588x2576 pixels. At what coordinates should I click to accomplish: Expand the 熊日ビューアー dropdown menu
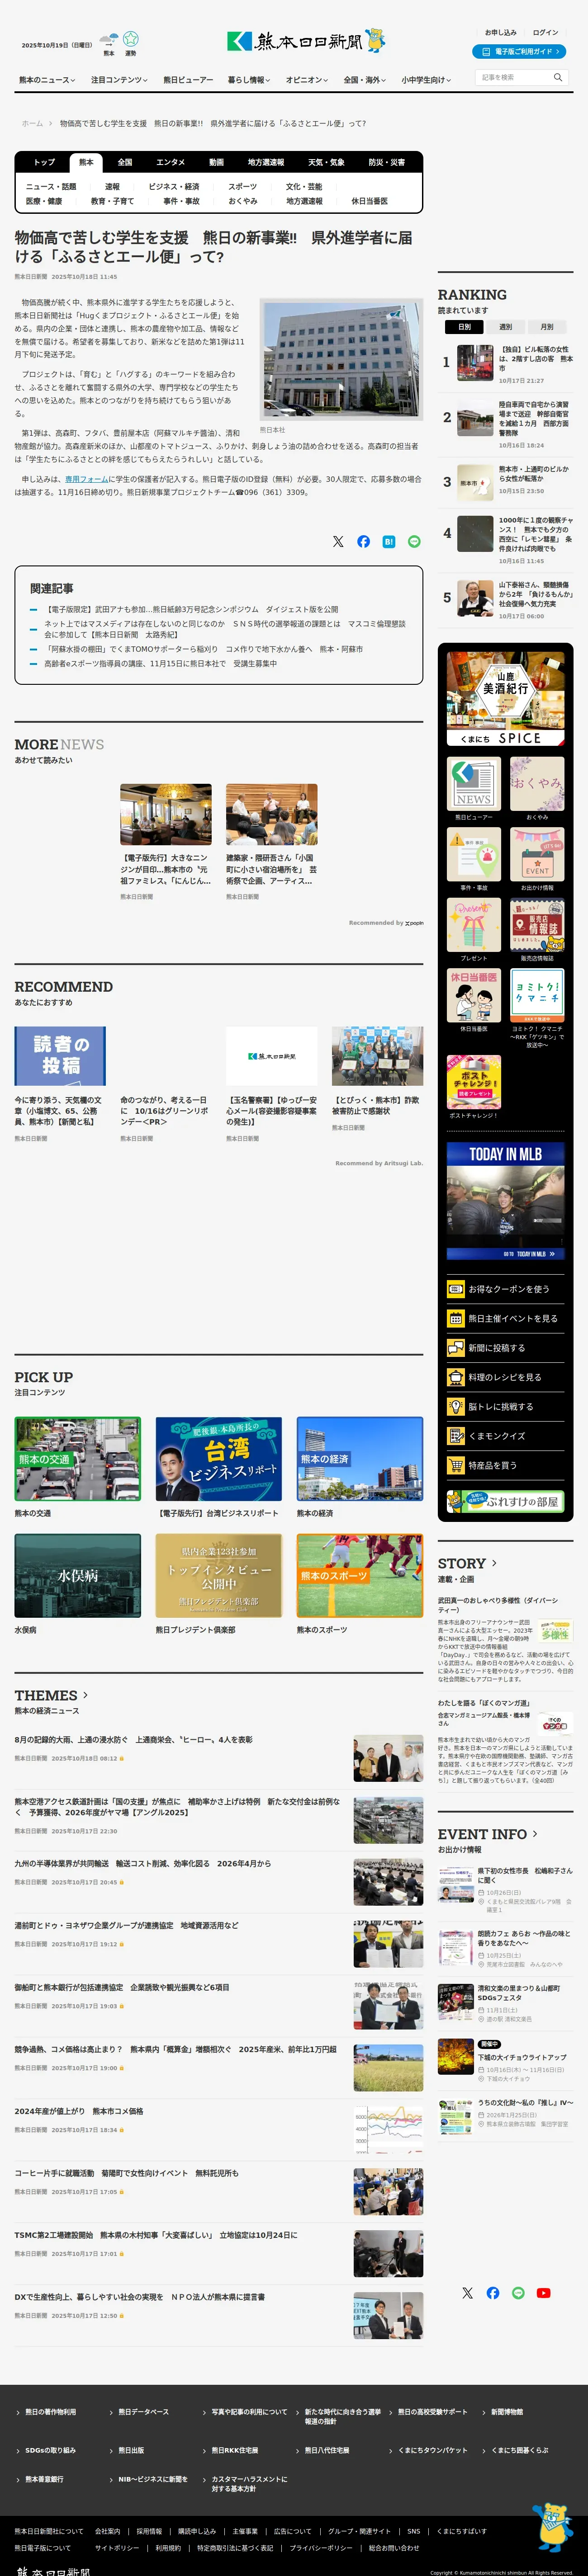point(188,80)
